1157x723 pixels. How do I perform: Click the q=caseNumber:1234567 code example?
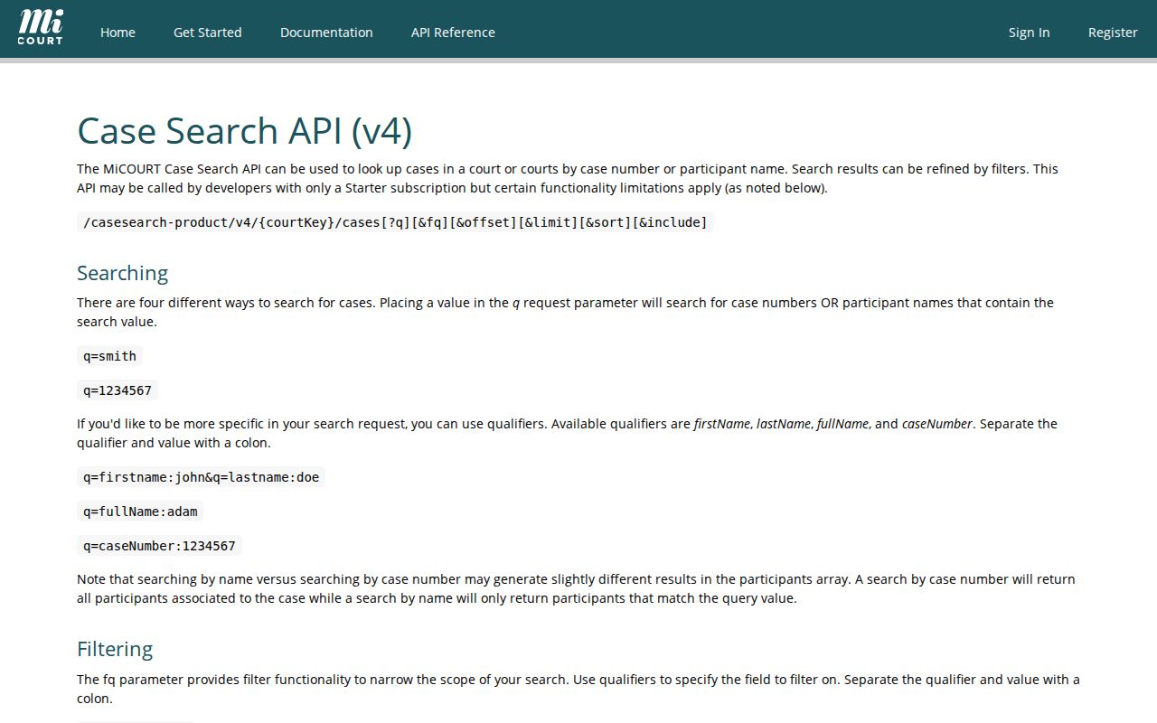click(159, 546)
